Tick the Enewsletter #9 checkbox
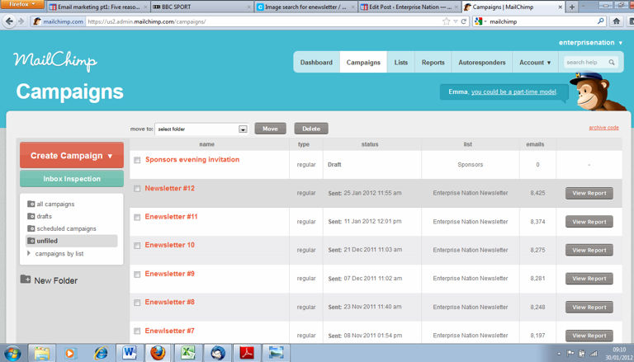This screenshot has height=362, width=634. coord(137,275)
